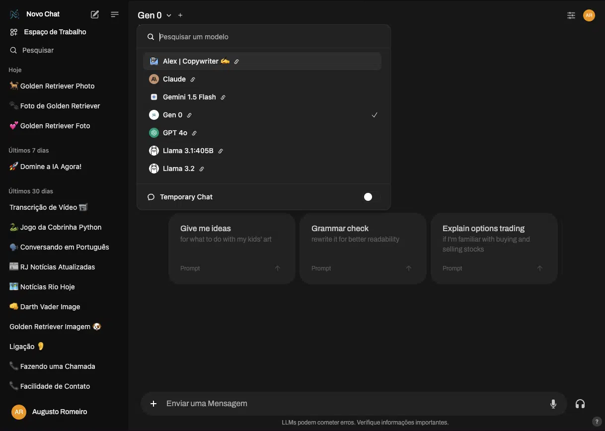
Task: Select the GPT 4o model
Action: pyautogui.click(x=262, y=133)
